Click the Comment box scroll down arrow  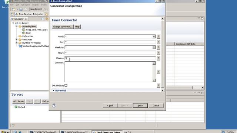point(154,81)
